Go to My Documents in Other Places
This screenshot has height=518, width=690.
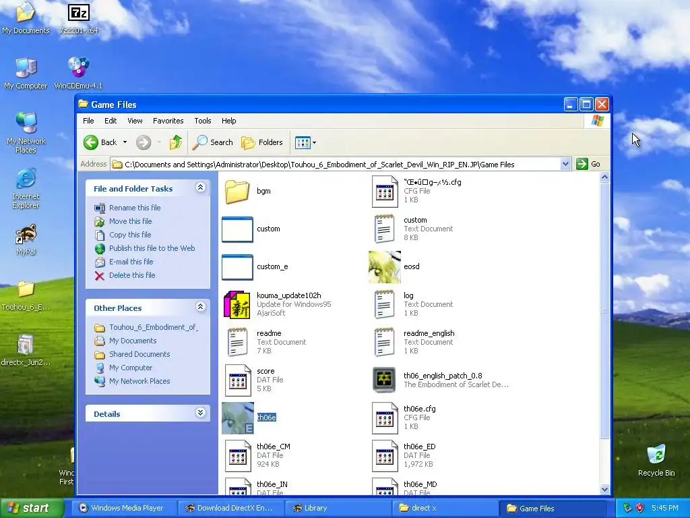(133, 341)
